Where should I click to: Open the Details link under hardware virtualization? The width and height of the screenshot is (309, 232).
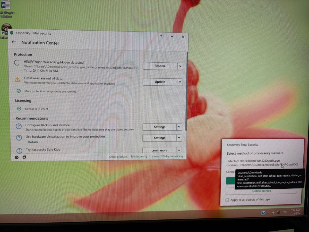coord(33,142)
